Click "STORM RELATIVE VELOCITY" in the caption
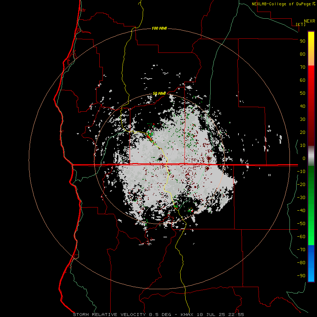317x317 pixels. 109,315
